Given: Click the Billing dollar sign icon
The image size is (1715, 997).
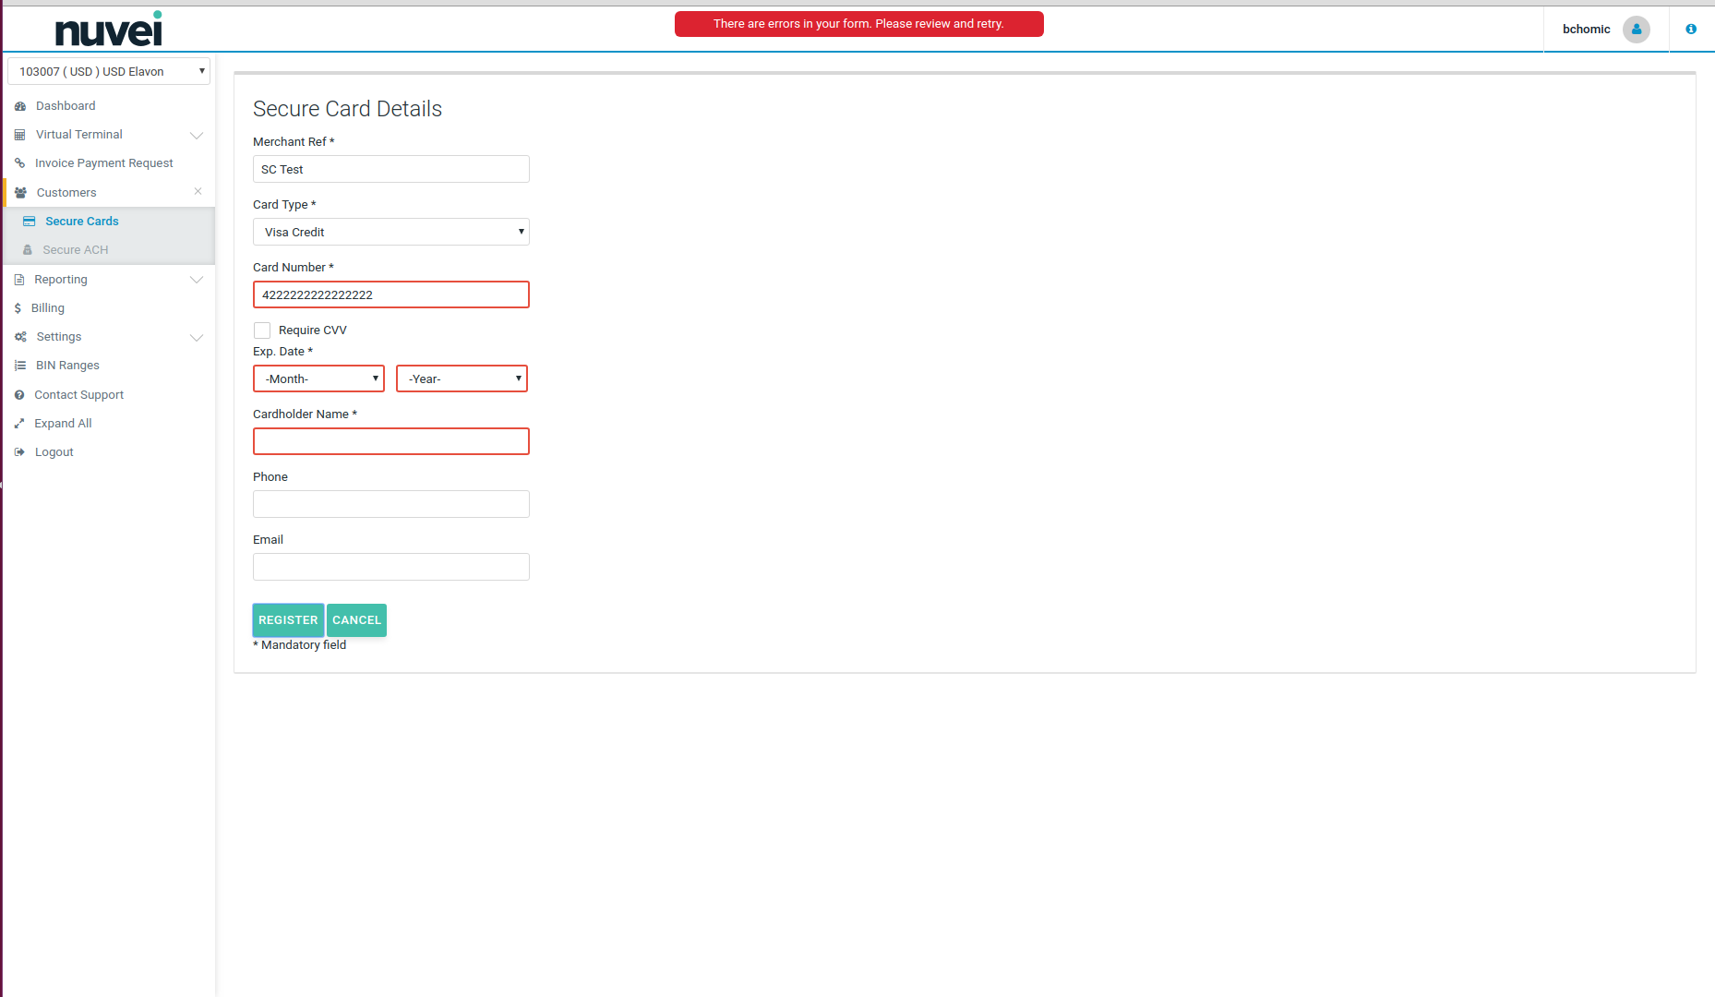Looking at the screenshot, I should click(18, 308).
